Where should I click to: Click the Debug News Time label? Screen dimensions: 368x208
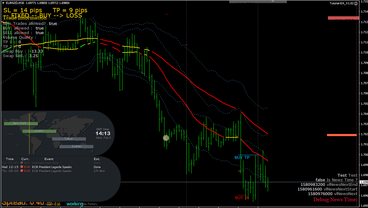point(336,200)
